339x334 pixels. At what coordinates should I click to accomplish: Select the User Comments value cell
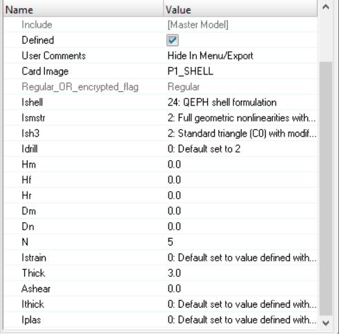click(x=241, y=56)
